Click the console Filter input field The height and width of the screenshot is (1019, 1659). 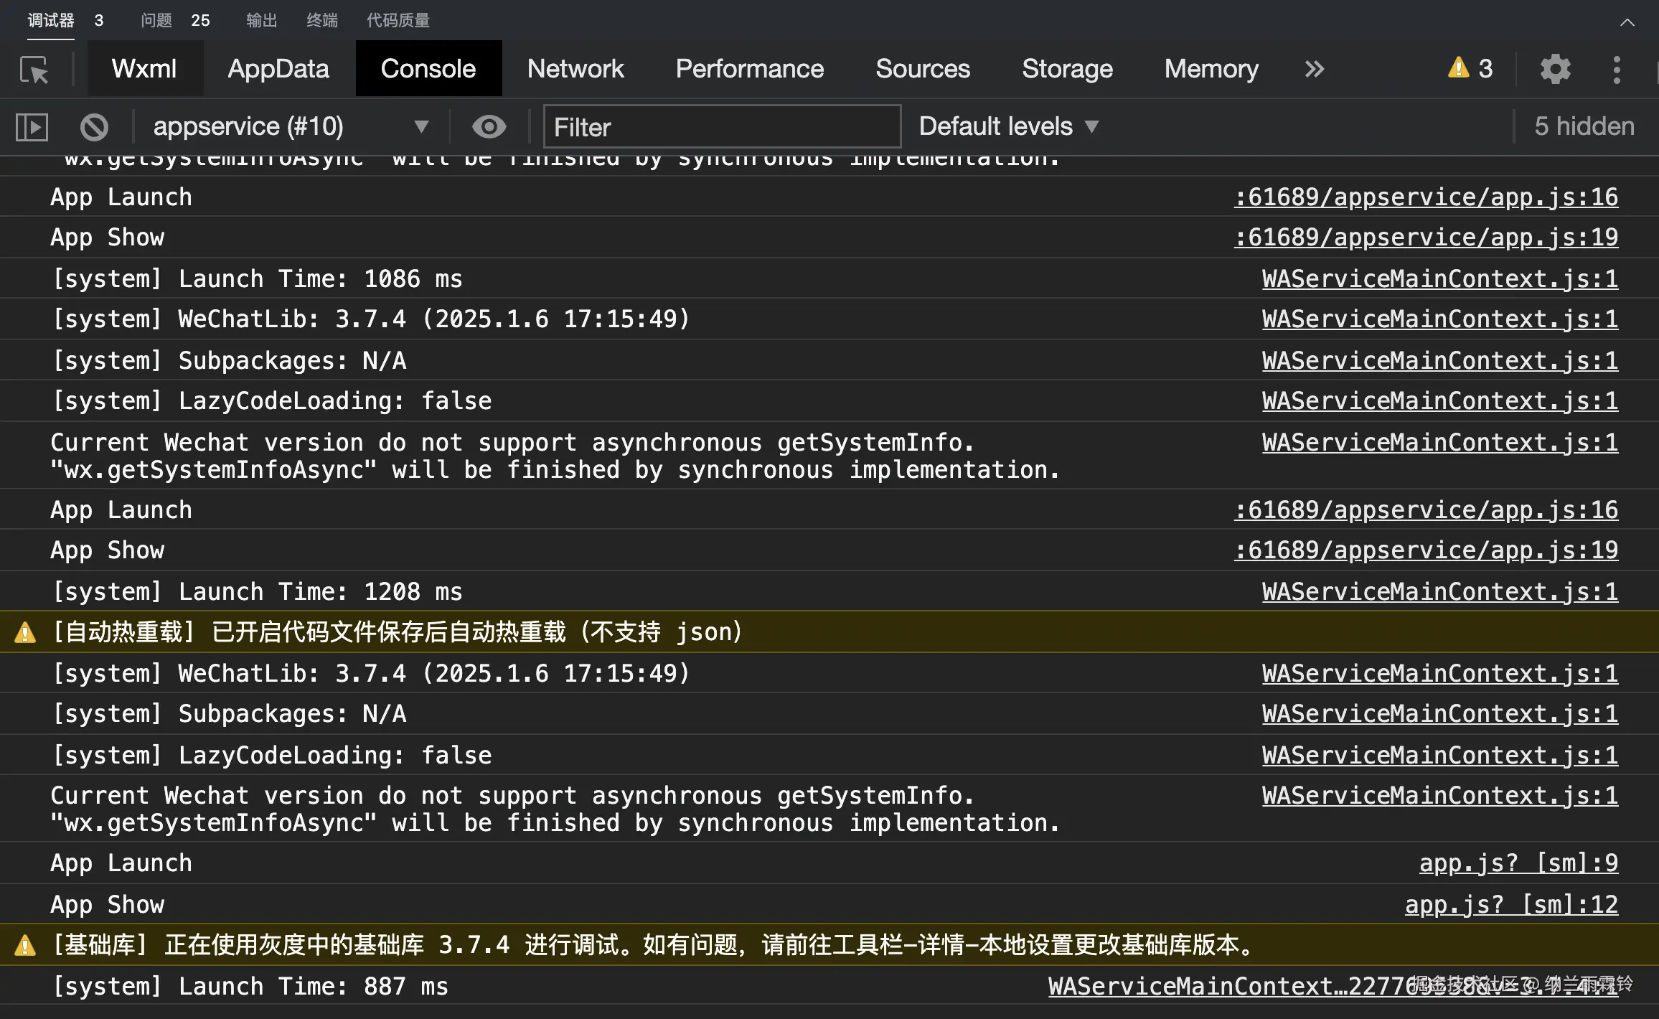[x=721, y=127]
